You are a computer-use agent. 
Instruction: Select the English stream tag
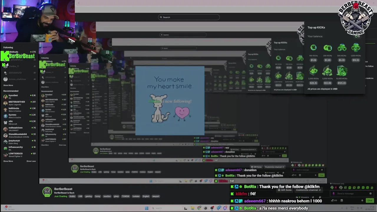(146, 196)
